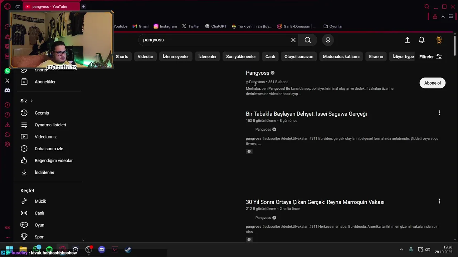
Task: Open the Easy Setup sliders icon
Action: 451,16
